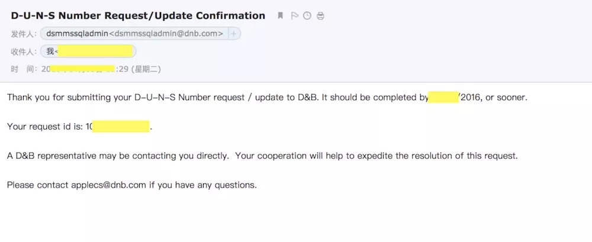Print this email using the printer icon
This screenshot has width=592, height=242.
click(320, 16)
